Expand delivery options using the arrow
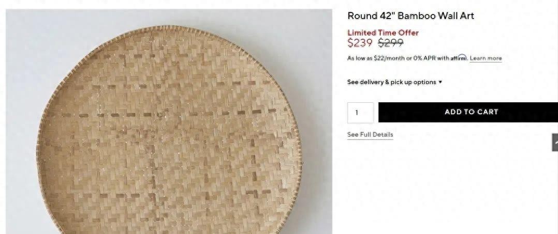 tap(440, 82)
